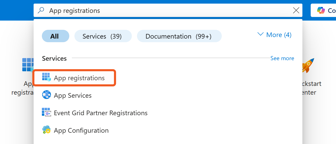
Task: Open the App Configuration result
Action: coord(81,130)
